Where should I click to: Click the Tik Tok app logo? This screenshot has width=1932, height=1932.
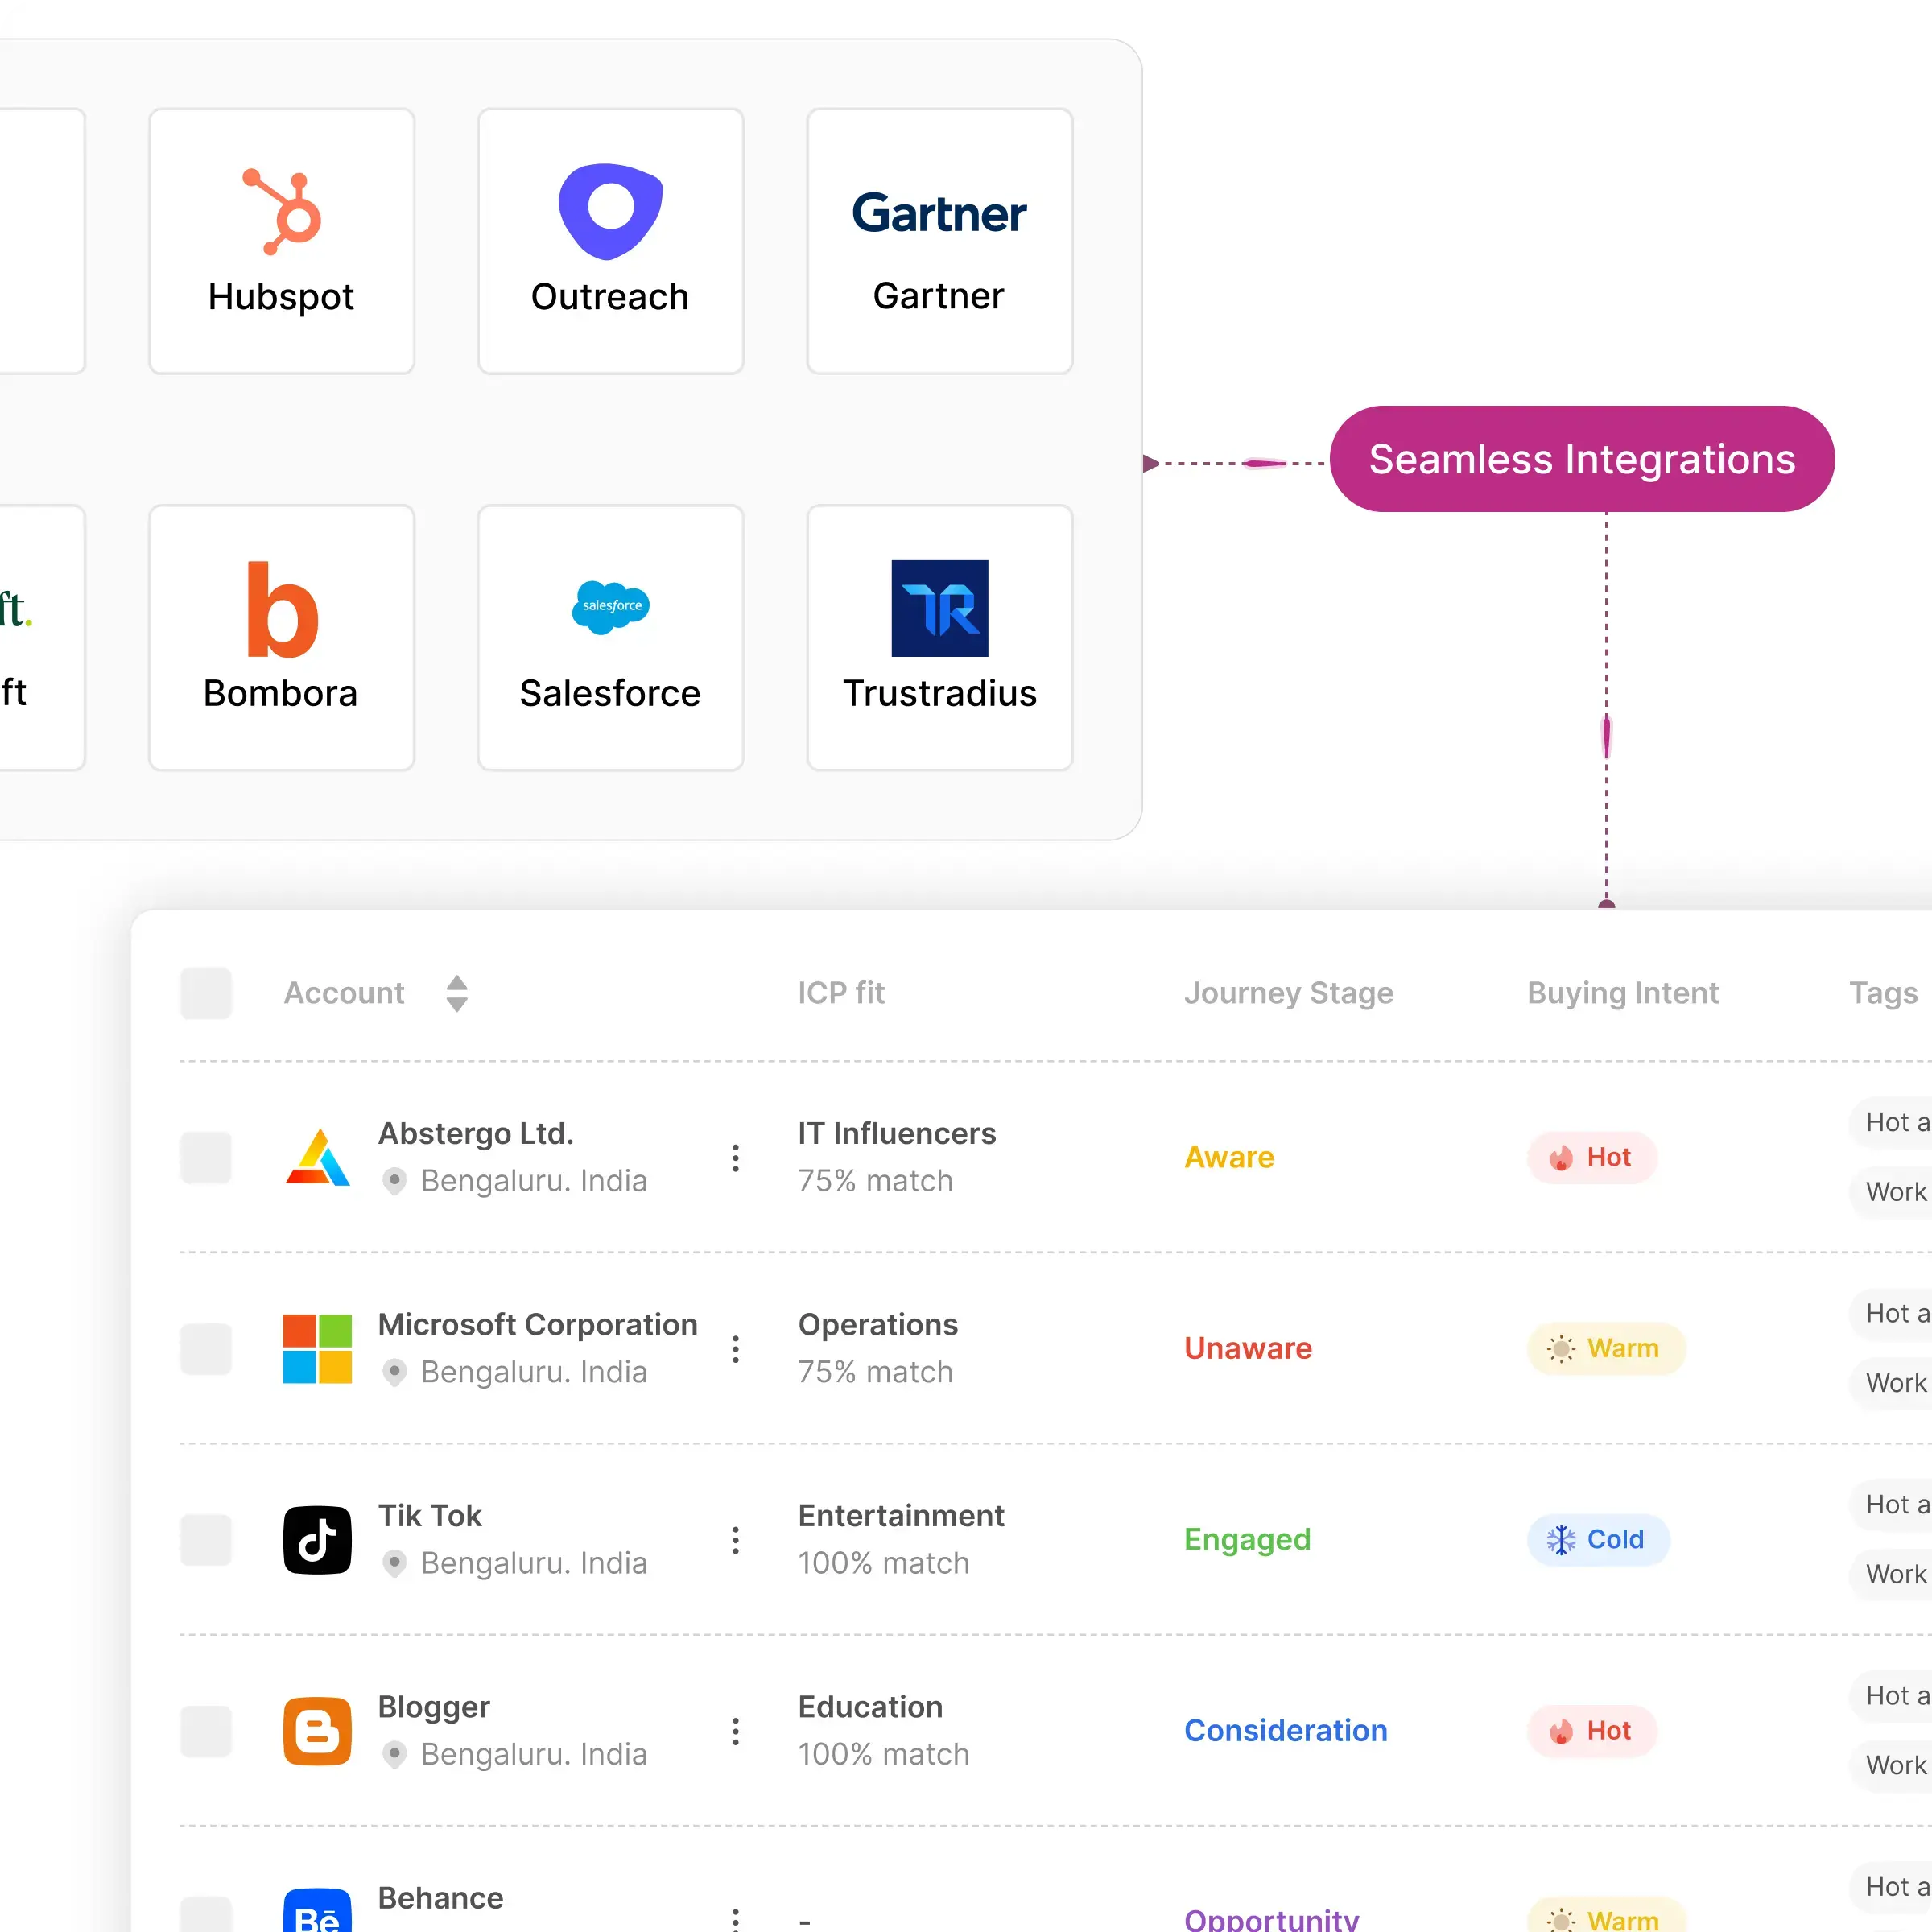pos(317,1540)
